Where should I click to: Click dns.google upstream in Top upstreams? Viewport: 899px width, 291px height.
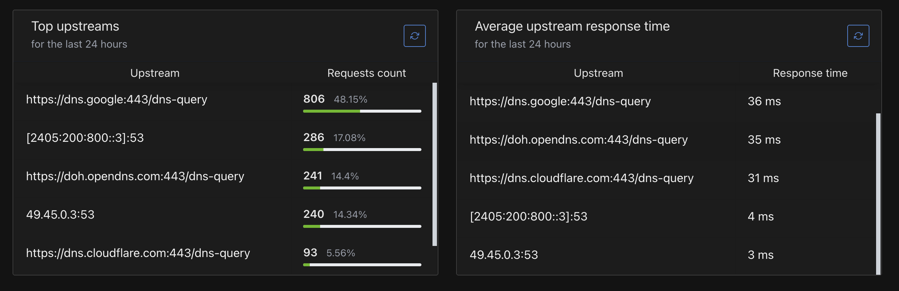(116, 99)
